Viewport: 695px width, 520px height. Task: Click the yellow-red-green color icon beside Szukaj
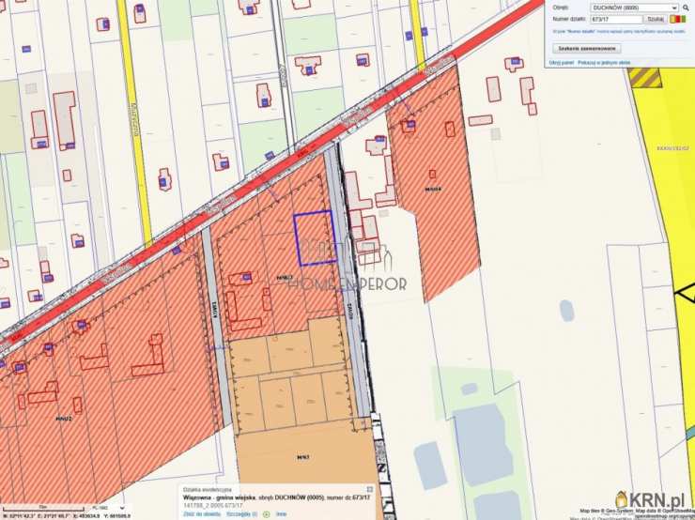click(x=677, y=19)
